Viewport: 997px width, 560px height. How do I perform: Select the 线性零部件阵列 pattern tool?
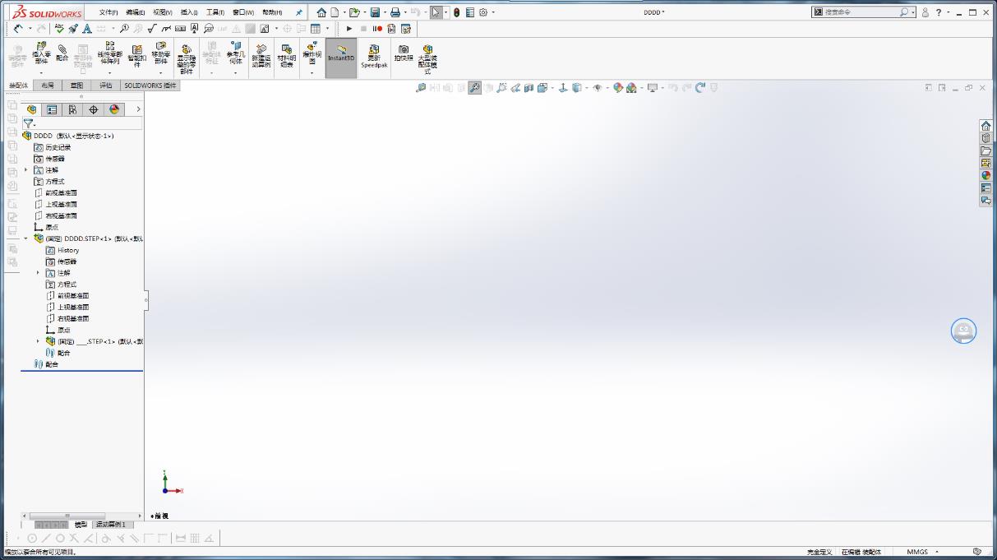pyautogui.click(x=109, y=53)
